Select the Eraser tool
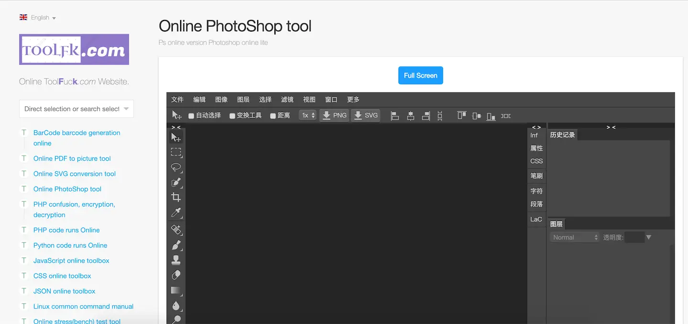This screenshot has height=324, width=688. click(x=176, y=275)
